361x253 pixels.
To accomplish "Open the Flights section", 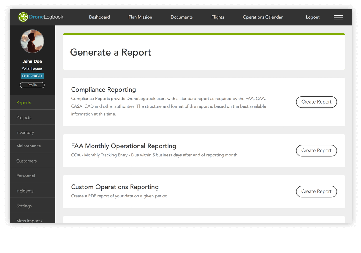I will (218, 17).
